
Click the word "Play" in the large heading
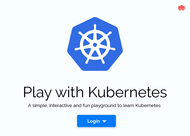37,93
